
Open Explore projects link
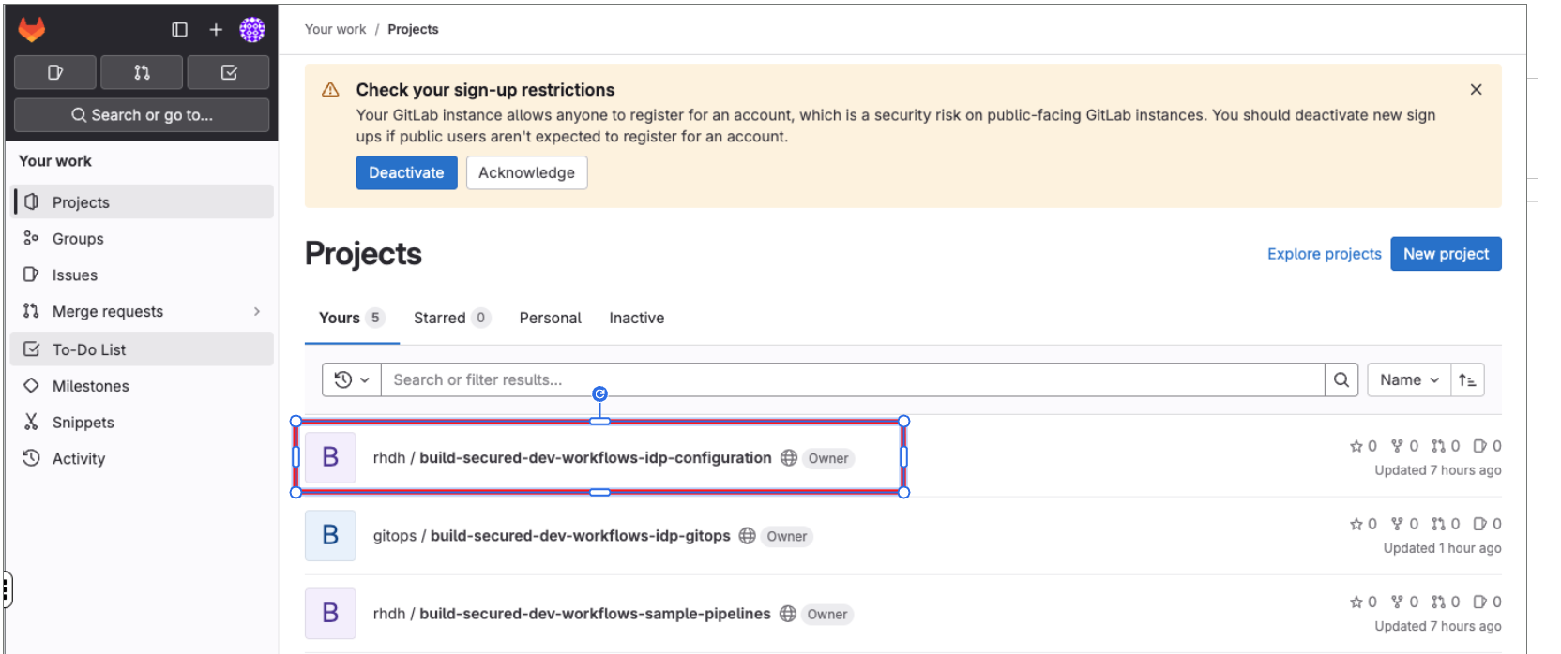pos(1324,254)
